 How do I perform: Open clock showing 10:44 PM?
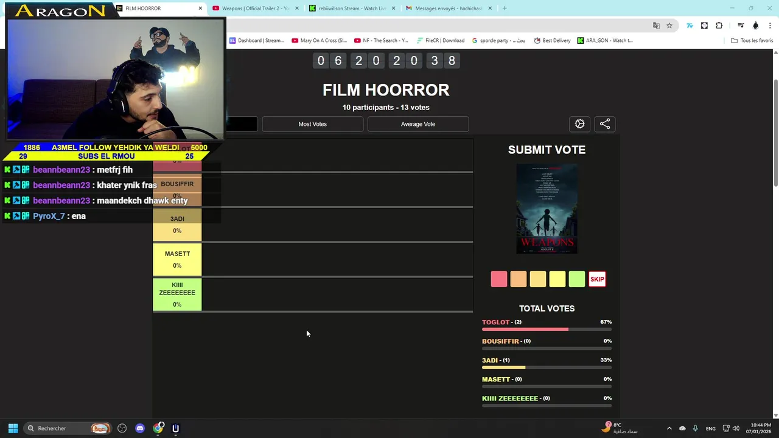tap(759, 428)
